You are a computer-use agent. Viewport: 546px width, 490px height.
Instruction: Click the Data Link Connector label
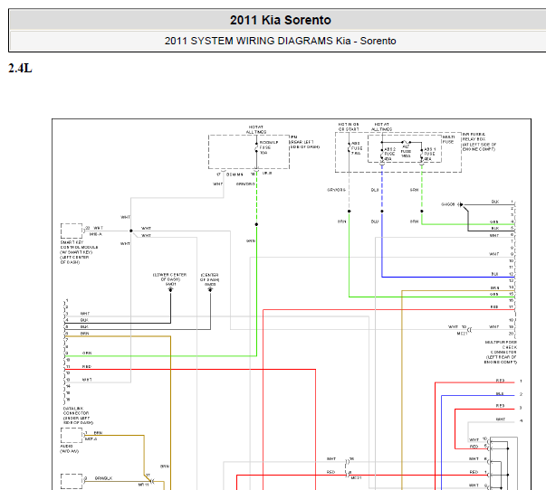79,416
